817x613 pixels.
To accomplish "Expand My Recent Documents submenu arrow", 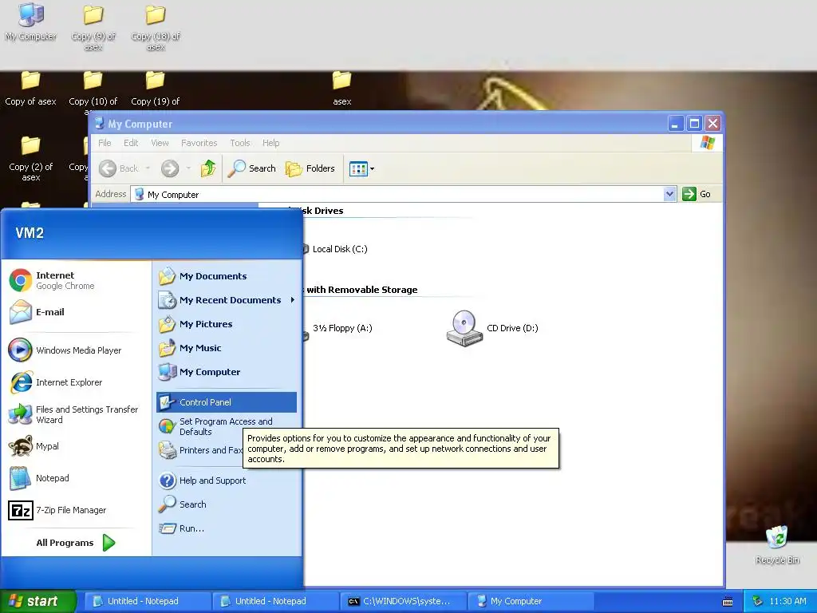I will coord(293,300).
